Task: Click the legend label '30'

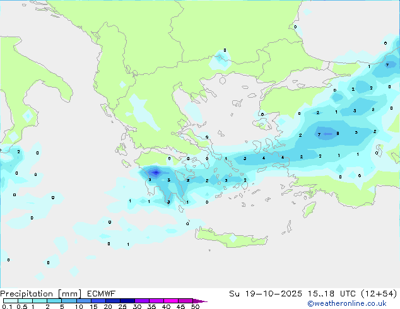Action: tap(137, 306)
